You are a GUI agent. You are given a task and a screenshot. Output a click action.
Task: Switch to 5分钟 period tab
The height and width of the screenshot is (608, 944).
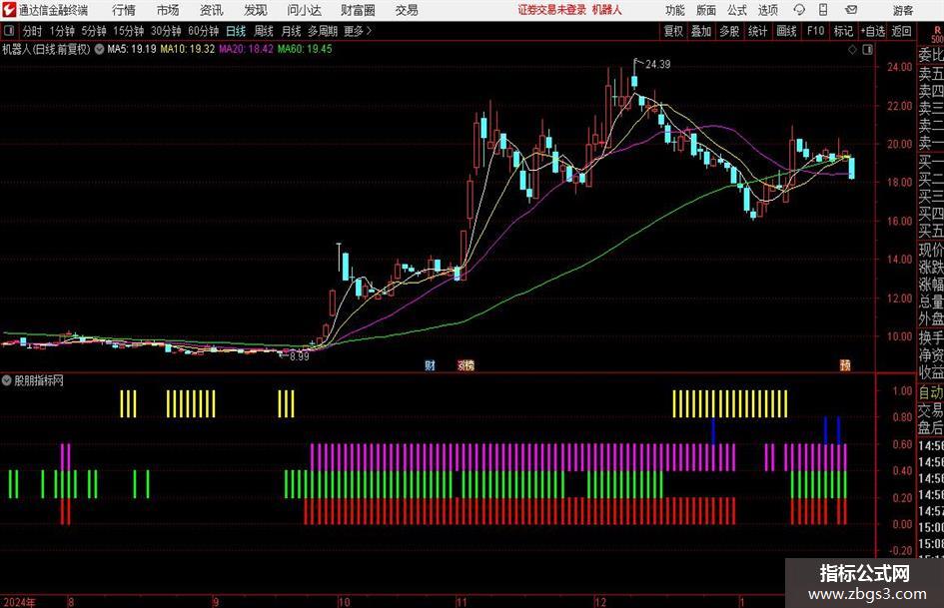coord(94,31)
